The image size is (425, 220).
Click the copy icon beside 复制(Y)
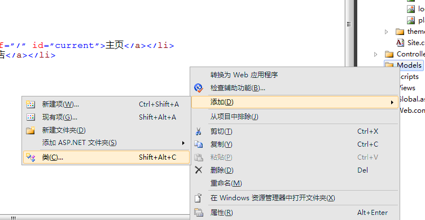(199, 144)
